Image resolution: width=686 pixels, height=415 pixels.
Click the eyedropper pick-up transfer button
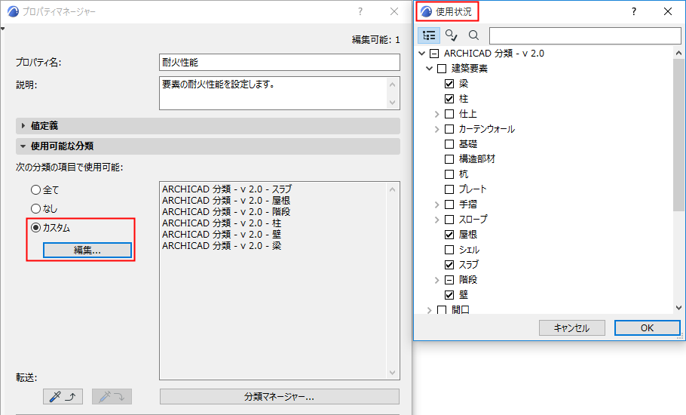click(x=63, y=397)
